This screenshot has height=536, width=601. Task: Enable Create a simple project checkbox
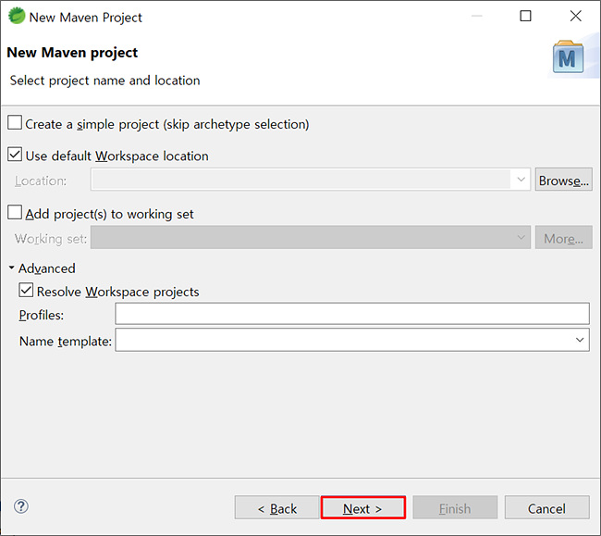[x=15, y=123]
